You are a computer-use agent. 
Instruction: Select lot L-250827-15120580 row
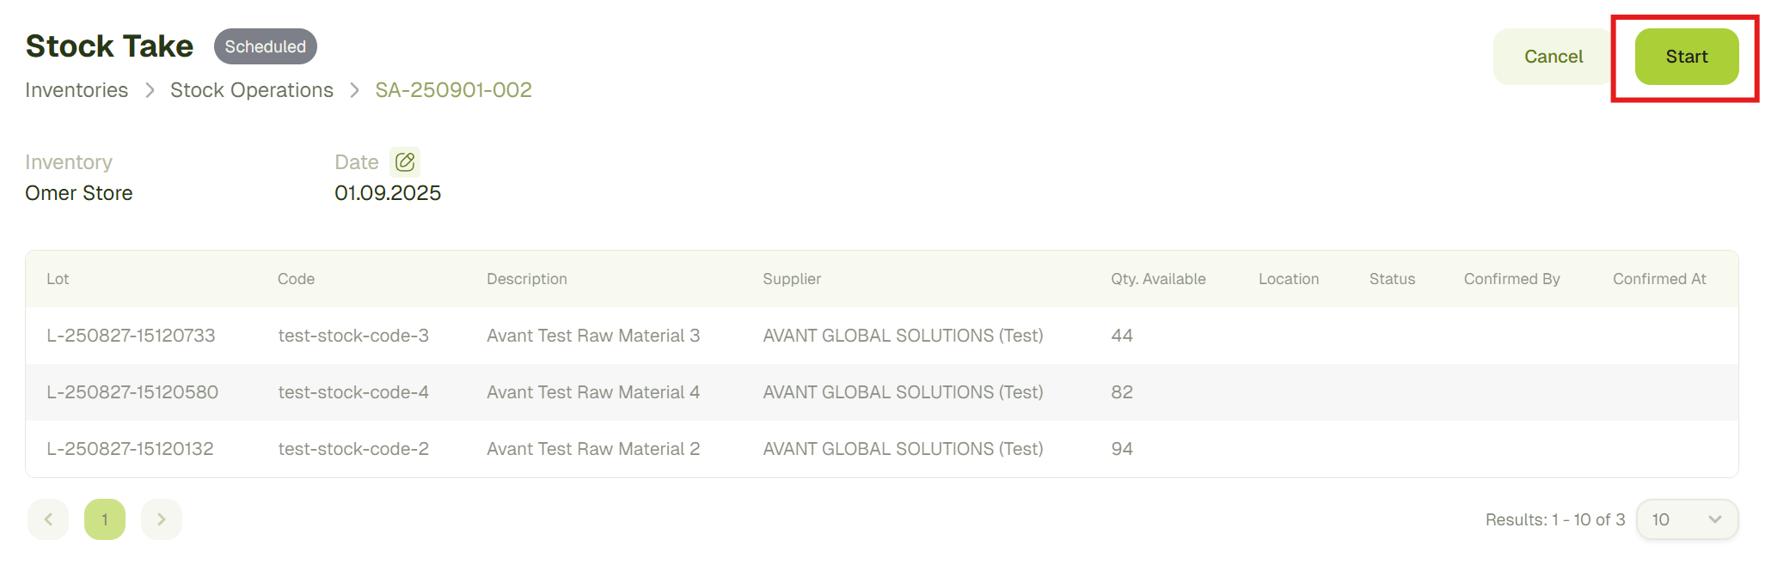tap(132, 392)
